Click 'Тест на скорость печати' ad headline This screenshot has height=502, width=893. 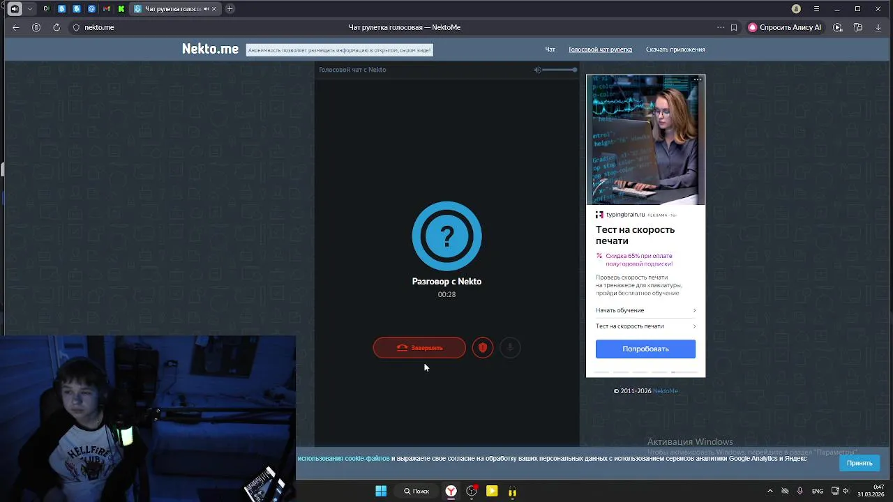pyautogui.click(x=635, y=235)
